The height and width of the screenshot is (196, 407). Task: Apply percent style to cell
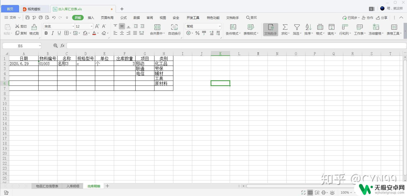click(x=197, y=33)
